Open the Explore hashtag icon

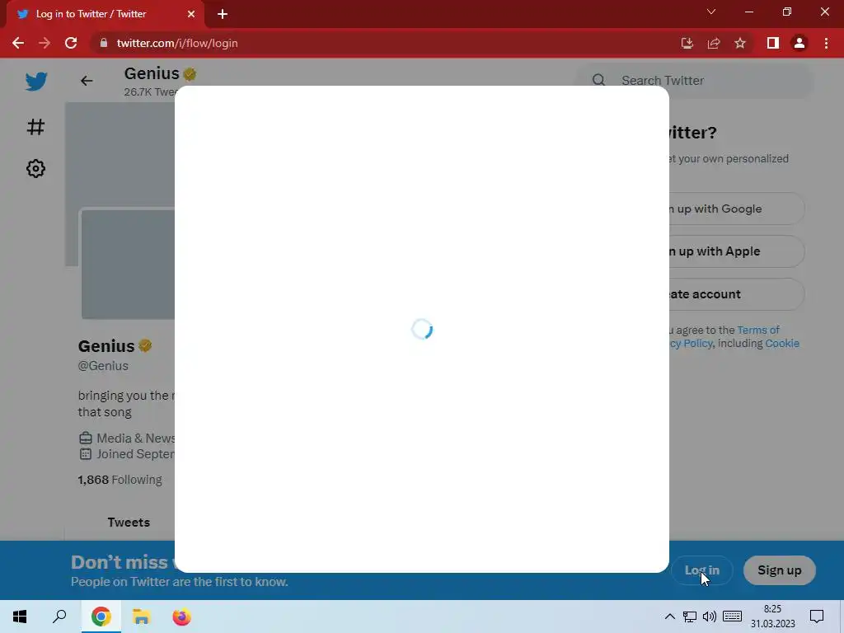(x=35, y=127)
